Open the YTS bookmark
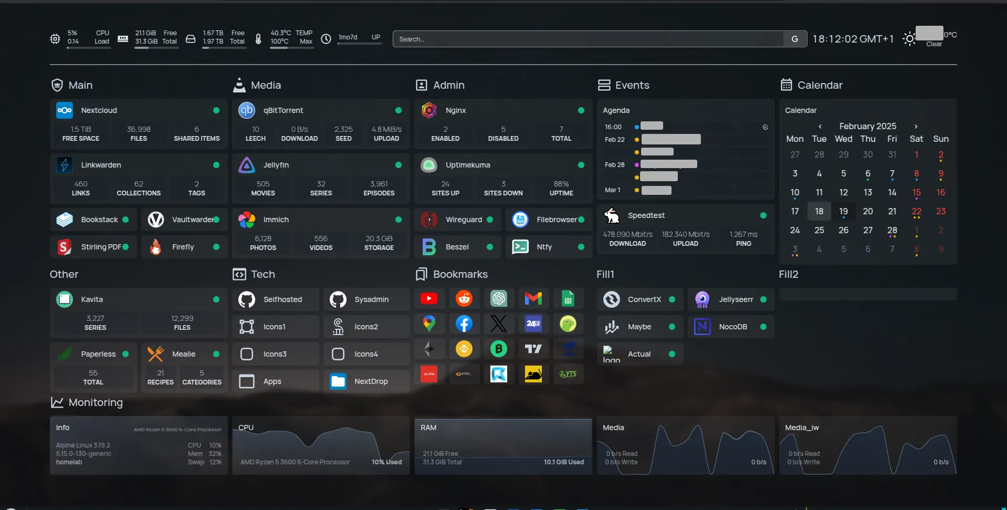Viewport: 1007px width, 510px height. (568, 374)
